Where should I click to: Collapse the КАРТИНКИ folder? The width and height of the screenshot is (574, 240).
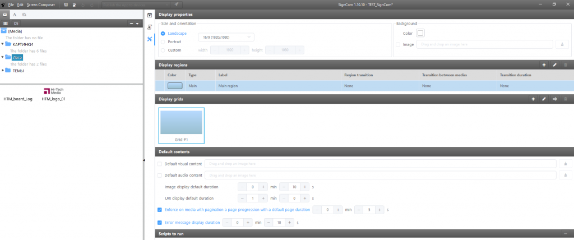3,44
